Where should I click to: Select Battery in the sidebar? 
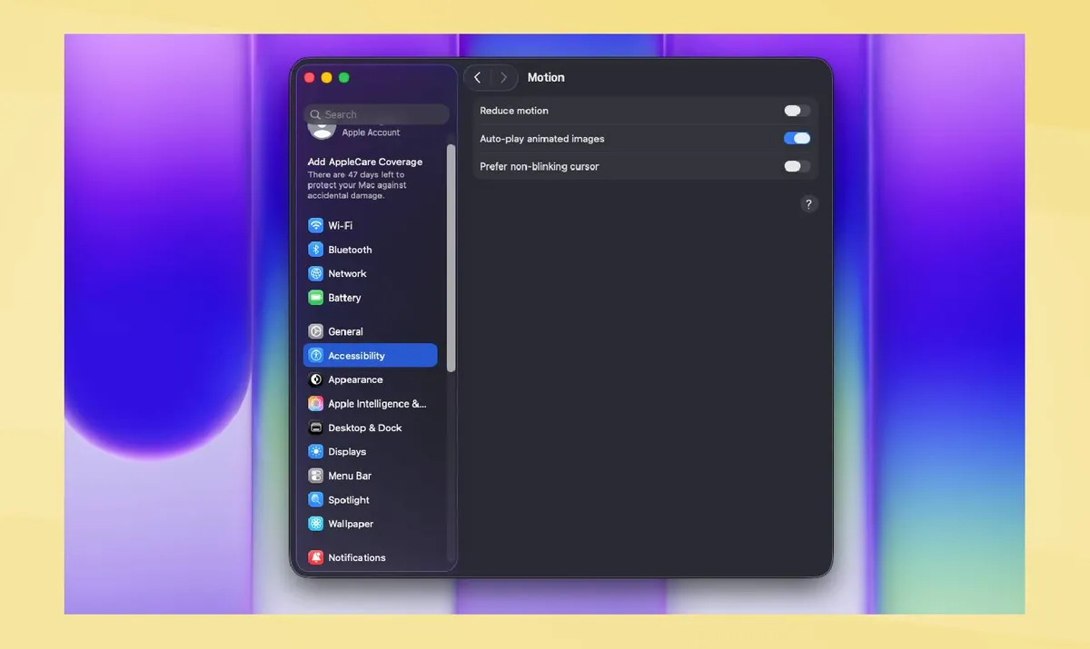tap(371, 298)
